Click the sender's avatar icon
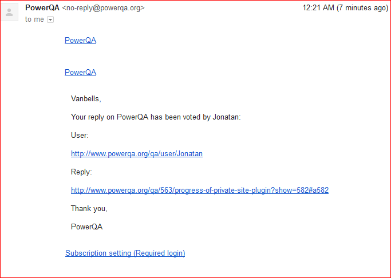This screenshot has height=278, width=391. 9,12
